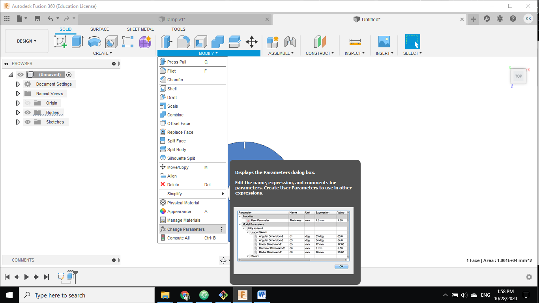Open the File menu dropdown icon
This screenshot has height=303, width=539.
(22, 19)
